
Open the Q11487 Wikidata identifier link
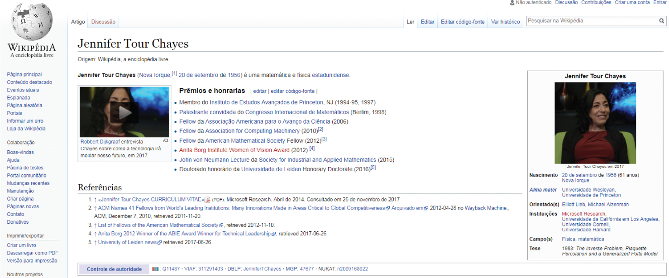click(x=171, y=269)
